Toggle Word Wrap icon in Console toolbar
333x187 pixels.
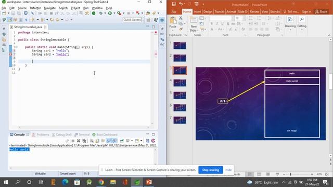coord(103,141)
